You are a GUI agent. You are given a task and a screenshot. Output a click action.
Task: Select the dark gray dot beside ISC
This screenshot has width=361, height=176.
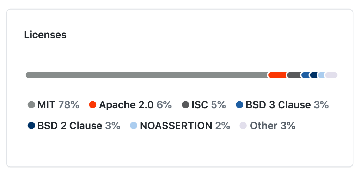tap(185, 105)
